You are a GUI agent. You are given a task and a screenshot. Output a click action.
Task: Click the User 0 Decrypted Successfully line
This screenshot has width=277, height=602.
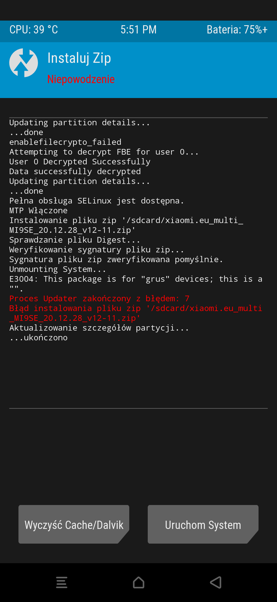80,162
